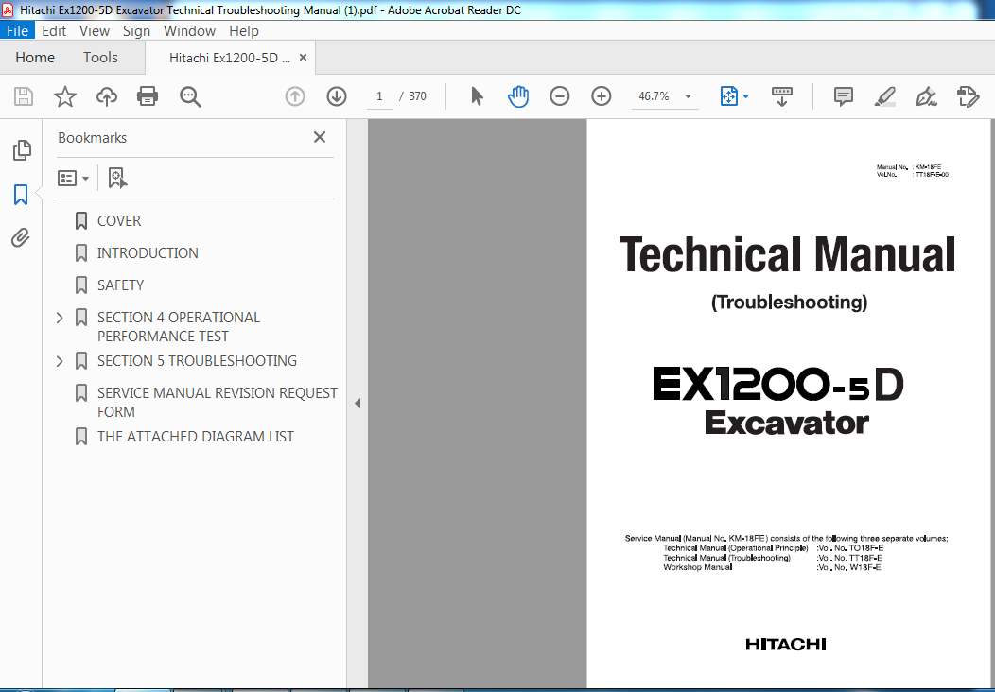Open SECTION 4 OPERATIONAL PERFORMANCE TEST bookmark
This screenshot has height=692, width=995.
click(179, 327)
